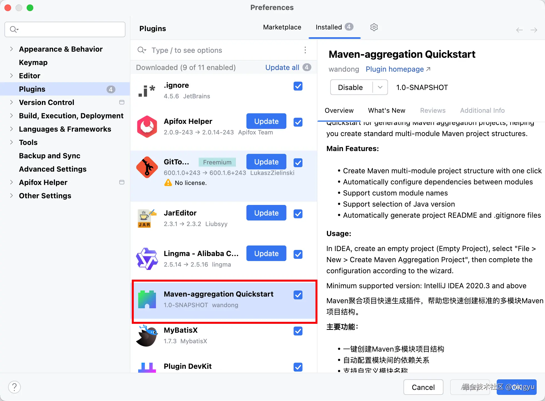The width and height of the screenshot is (545, 401).
Task: Click the Apifox Helper plugin icon
Action: pos(147,127)
